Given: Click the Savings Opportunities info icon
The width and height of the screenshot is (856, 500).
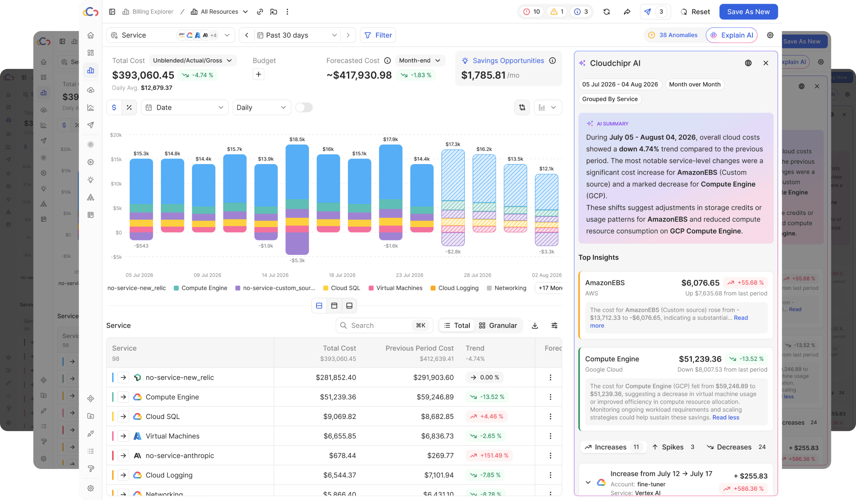Looking at the screenshot, I should [x=553, y=60].
